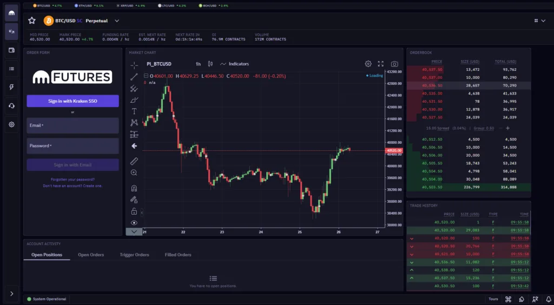This screenshot has height=305, width=554.
Task: Switch to the Open Orders tab
Action: [x=91, y=255]
